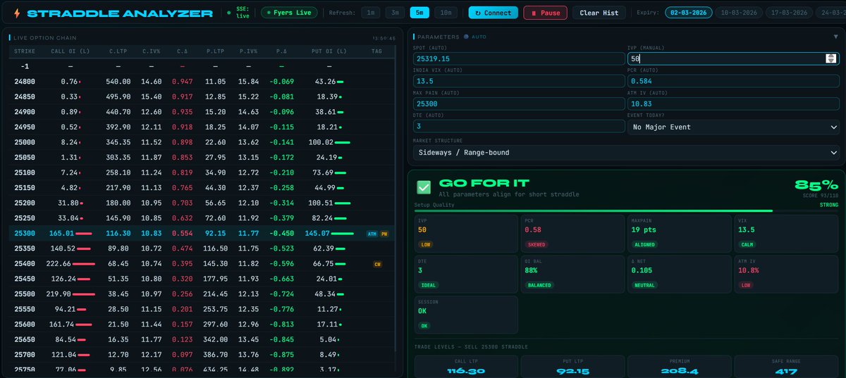Switch to the 17-03-2026 expiry
846x378 pixels.
pyautogui.click(x=787, y=13)
